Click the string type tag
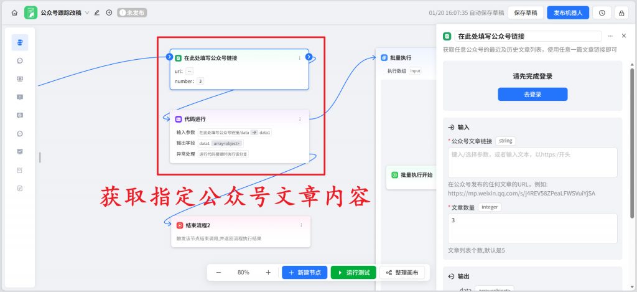 (x=505, y=141)
